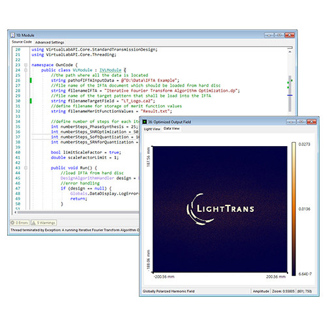Click the Optimized Output Field window icon
Image resolution: width=326 pixels, height=326 pixels.
(x=145, y=122)
